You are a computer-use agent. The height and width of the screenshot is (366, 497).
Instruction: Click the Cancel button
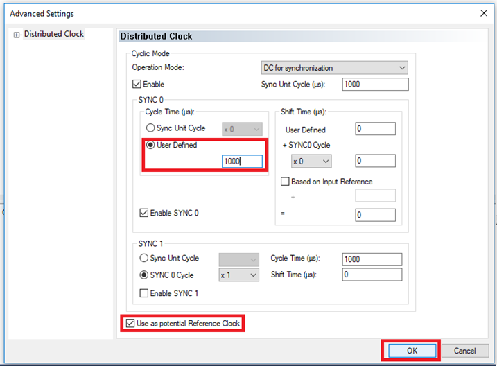[x=464, y=351]
